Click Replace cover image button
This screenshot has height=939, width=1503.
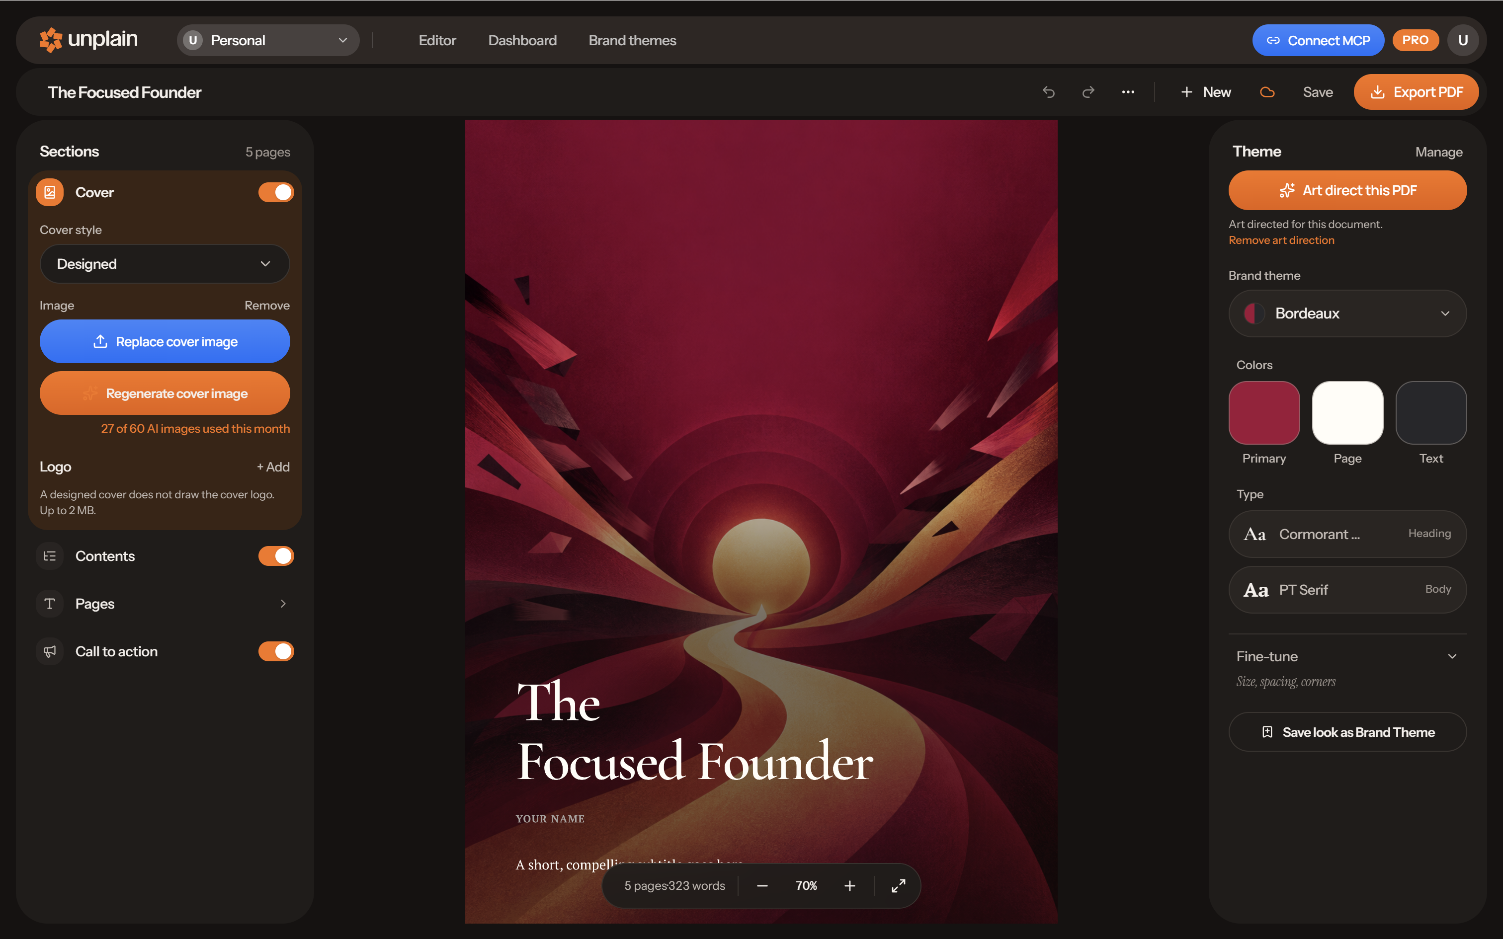(x=165, y=342)
